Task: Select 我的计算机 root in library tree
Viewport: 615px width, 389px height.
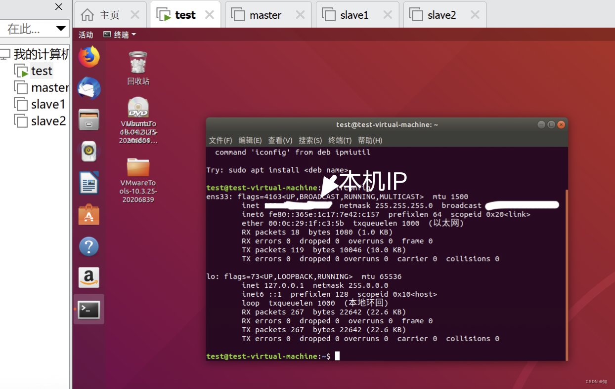Action: tap(35, 54)
